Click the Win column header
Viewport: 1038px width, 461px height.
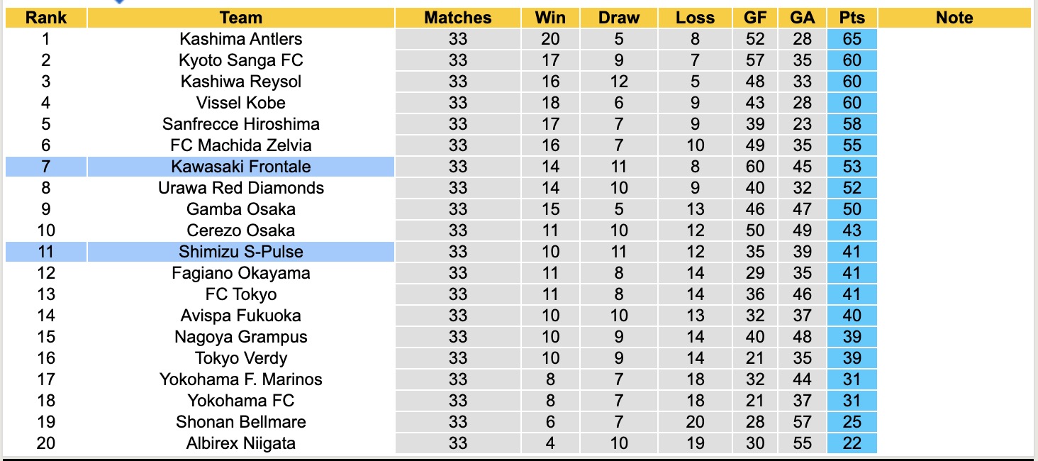[550, 18]
